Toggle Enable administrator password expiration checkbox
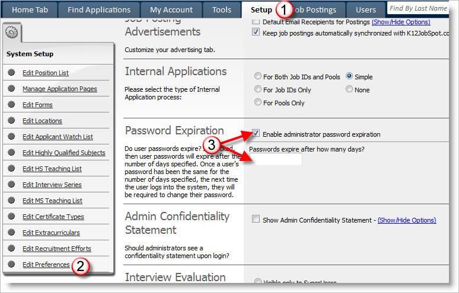 [x=256, y=134]
